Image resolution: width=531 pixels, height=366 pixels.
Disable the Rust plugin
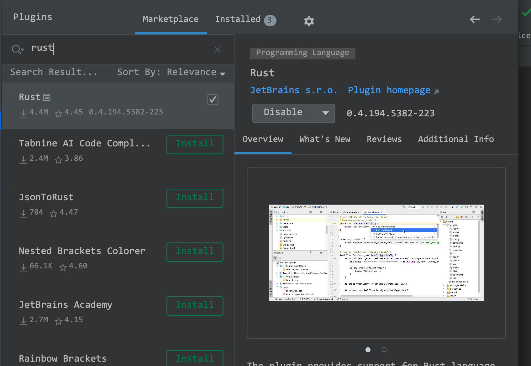[285, 113]
